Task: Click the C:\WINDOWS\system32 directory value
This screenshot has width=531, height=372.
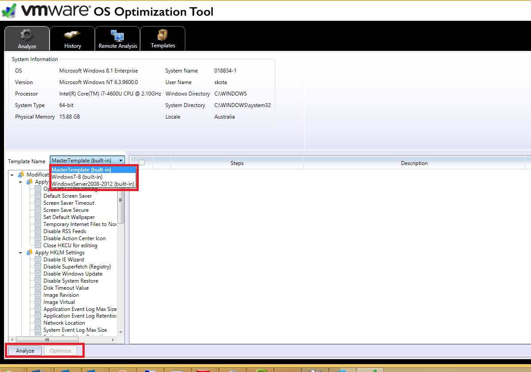Action: coord(242,105)
